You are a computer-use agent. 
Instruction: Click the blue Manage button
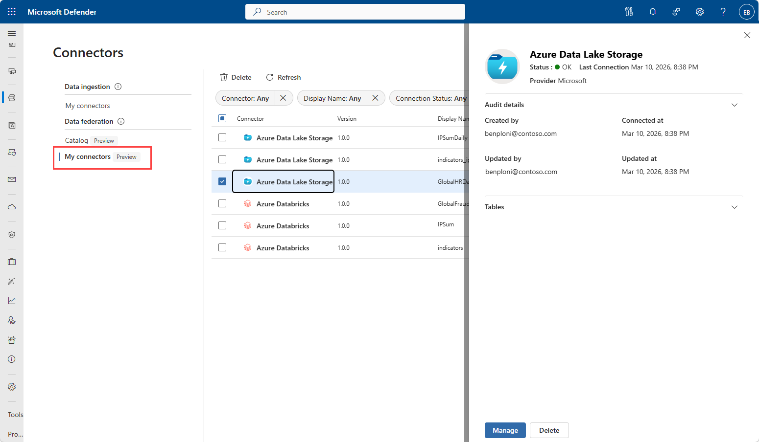505,430
